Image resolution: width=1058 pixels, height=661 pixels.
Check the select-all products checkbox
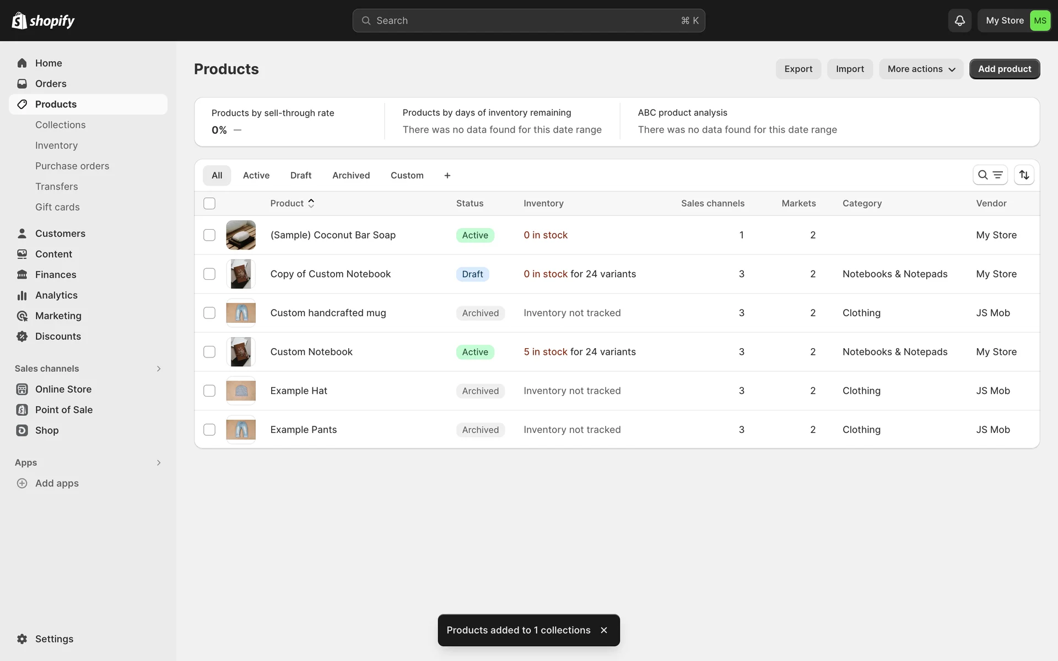pos(209,203)
